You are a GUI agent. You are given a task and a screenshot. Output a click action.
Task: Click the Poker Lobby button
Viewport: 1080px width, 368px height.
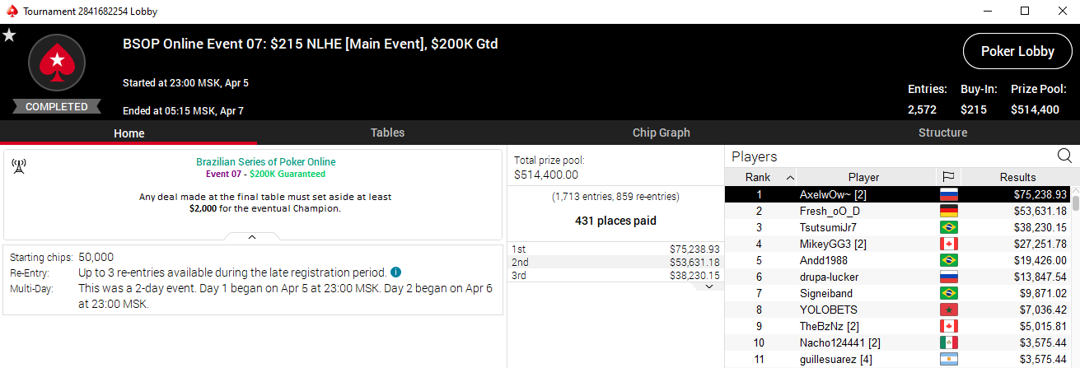tap(1017, 51)
